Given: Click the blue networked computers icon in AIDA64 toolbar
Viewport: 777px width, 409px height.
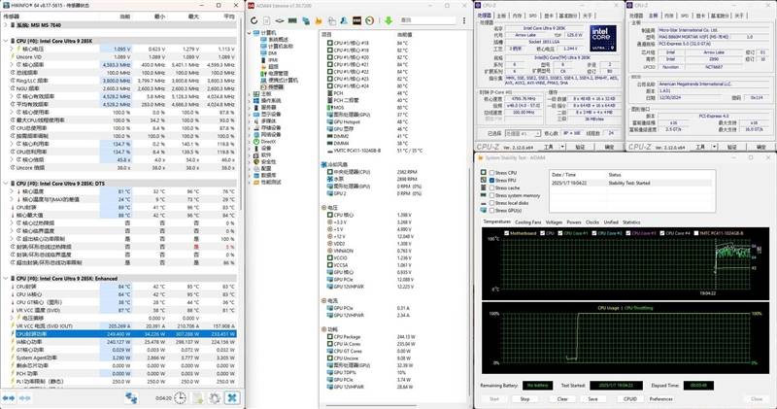Looking at the screenshot, I should [x=306, y=20].
